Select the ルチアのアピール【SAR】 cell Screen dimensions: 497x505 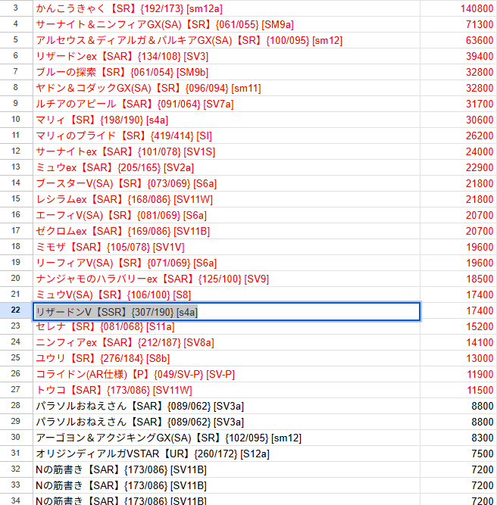(227, 104)
